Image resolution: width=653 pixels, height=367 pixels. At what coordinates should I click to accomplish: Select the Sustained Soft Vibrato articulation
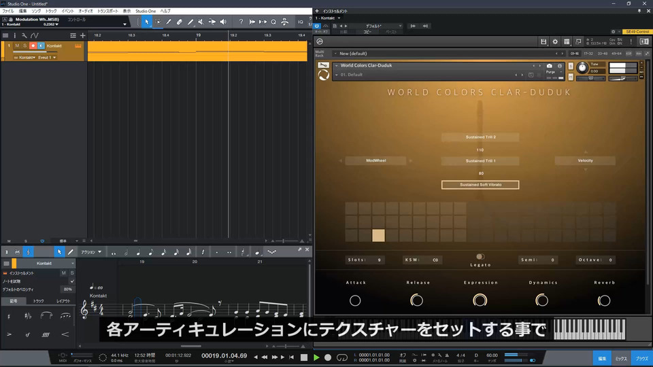480,185
